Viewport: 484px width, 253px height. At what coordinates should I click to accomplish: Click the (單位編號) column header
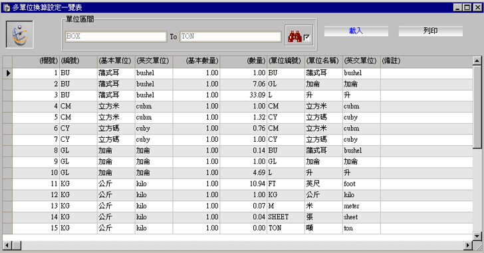tap(285, 61)
